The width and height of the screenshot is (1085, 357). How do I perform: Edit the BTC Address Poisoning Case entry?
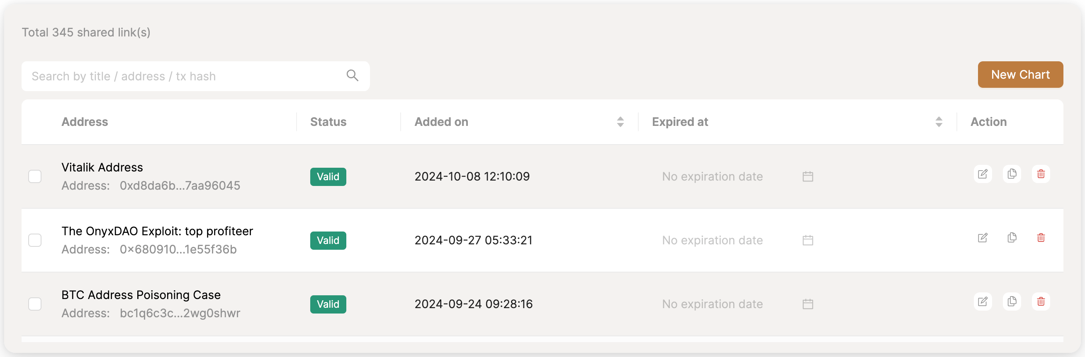pos(982,302)
